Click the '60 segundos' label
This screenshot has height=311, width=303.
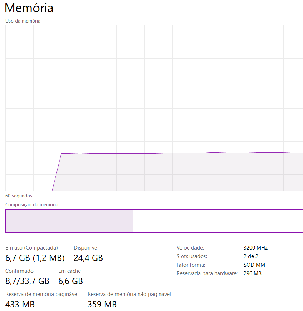click(x=19, y=196)
